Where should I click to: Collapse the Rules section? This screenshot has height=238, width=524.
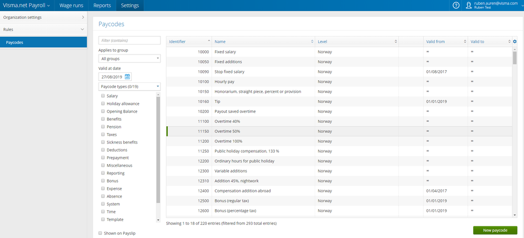[44, 29]
